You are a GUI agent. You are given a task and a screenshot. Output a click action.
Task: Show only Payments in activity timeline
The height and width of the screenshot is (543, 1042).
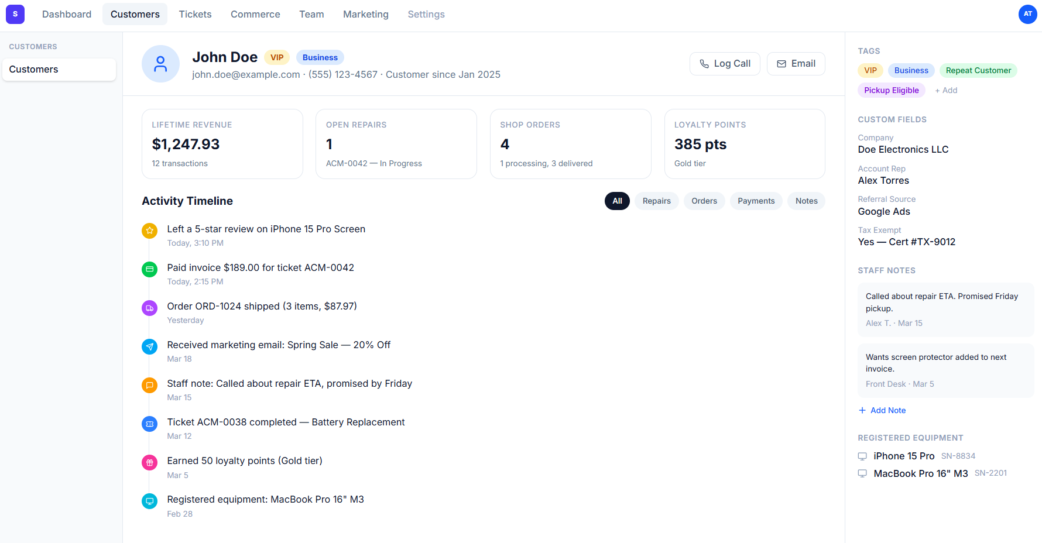click(756, 201)
